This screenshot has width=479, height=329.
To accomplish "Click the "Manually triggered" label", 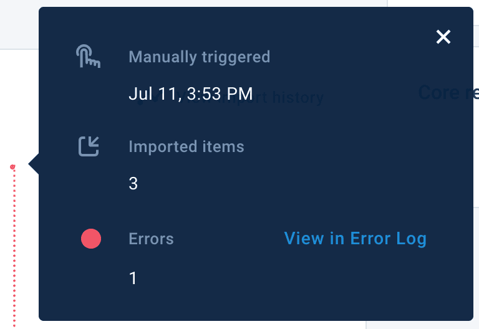I will (199, 57).
